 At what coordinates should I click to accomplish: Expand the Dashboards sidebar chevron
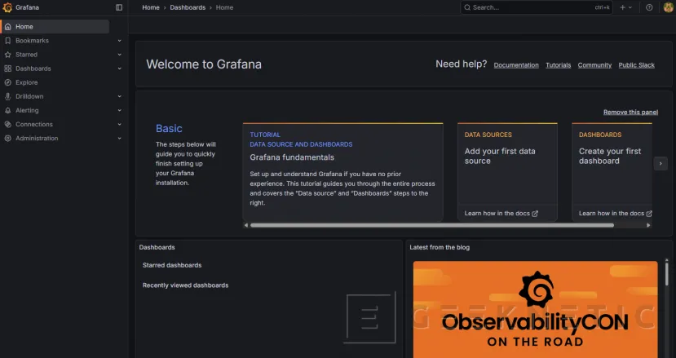[119, 69]
